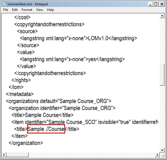
Task: Click the langstring line containing LOMv1.0
Action: (78, 39)
